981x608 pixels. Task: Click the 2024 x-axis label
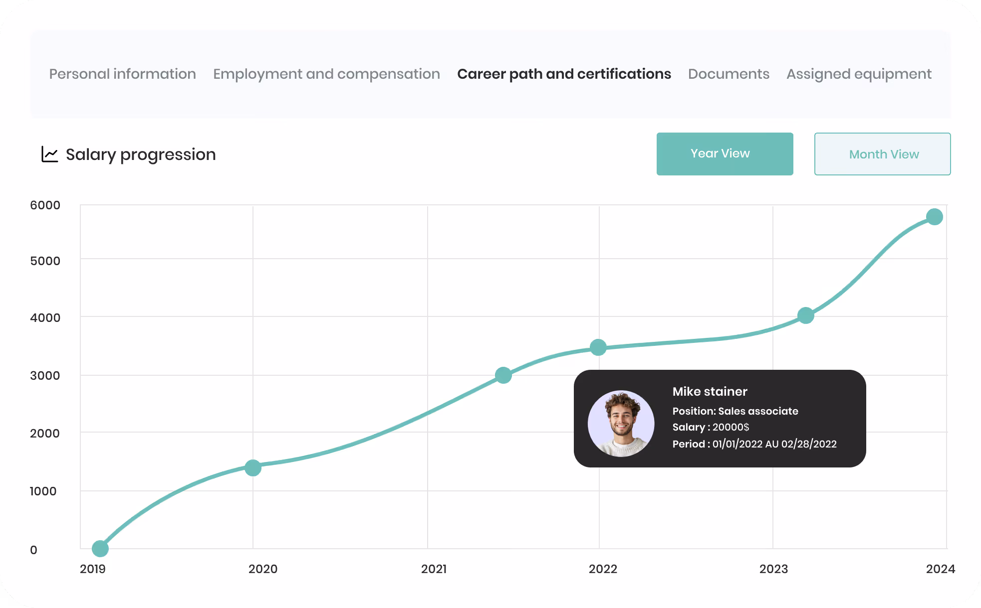pos(941,569)
